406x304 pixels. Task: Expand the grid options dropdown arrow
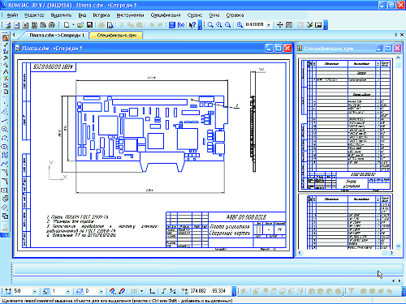(x=141, y=291)
